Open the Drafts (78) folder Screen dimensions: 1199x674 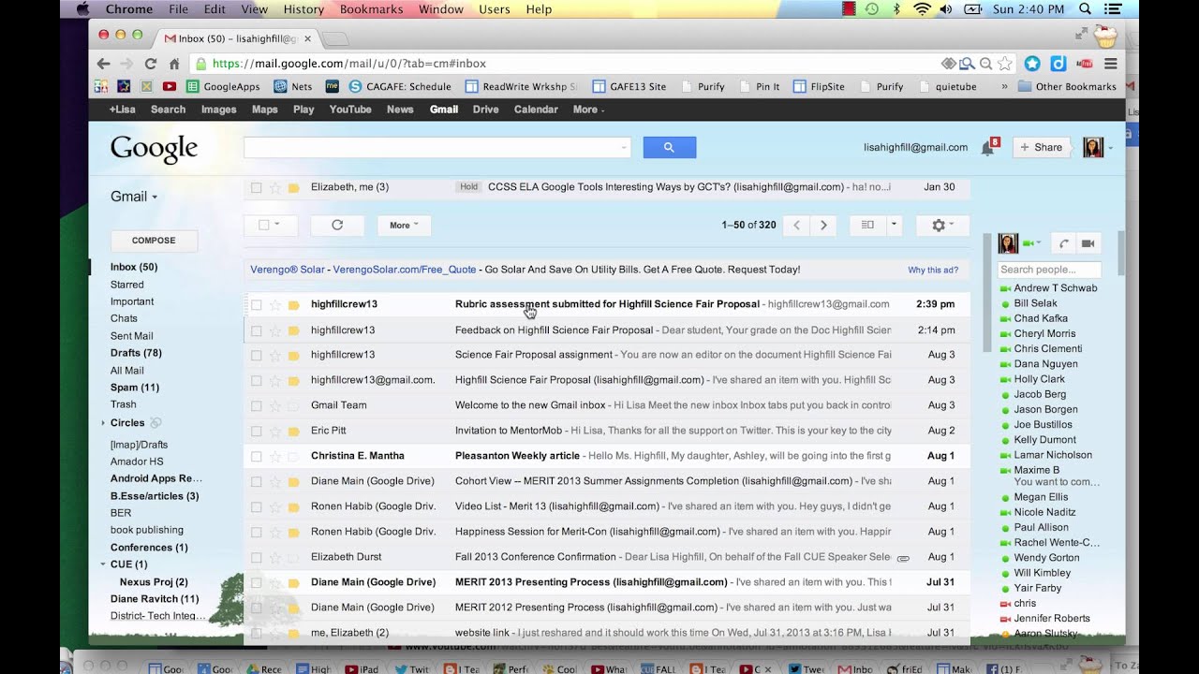(x=136, y=353)
